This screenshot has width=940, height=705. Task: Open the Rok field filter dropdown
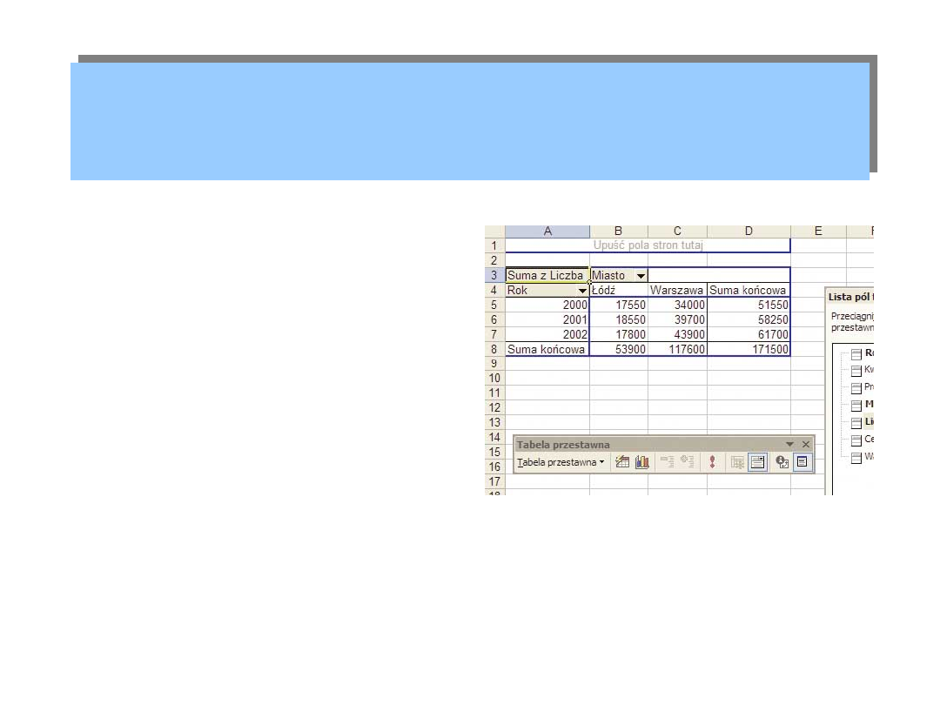point(582,291)
